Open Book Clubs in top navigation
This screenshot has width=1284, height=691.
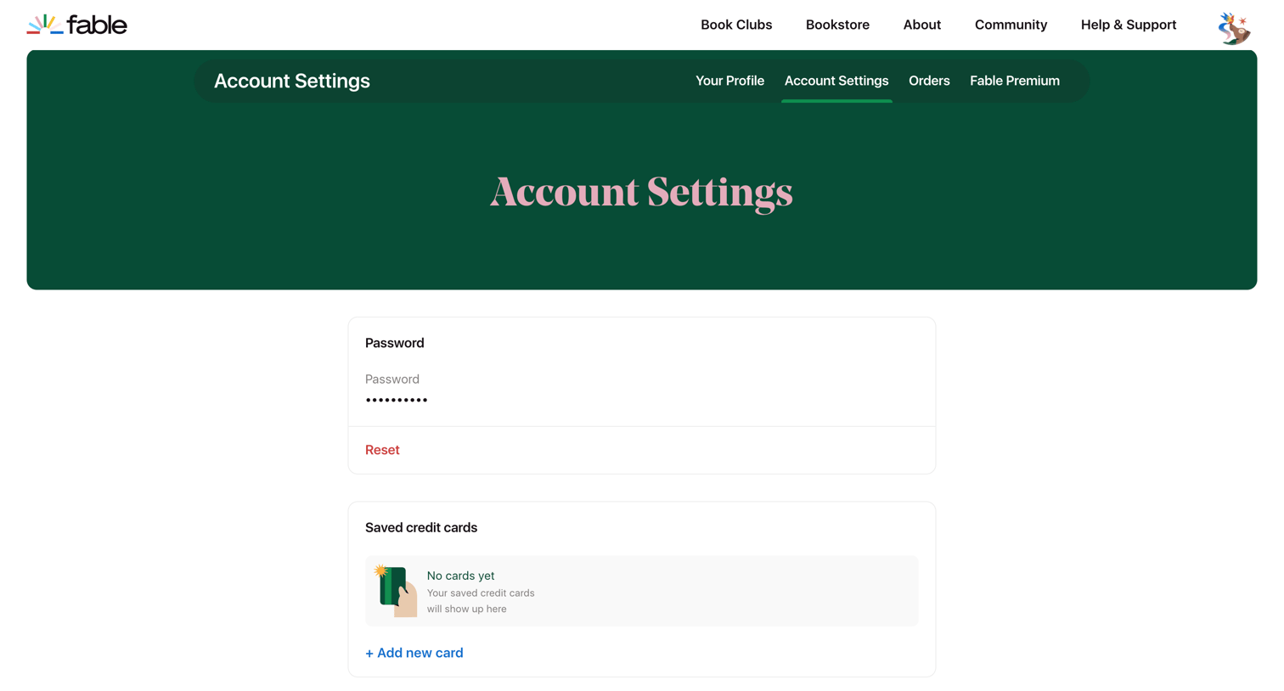[x=736, y=25]
